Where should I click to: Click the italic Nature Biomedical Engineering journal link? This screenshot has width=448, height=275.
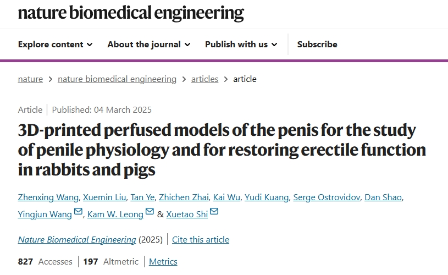pos(77,239)
